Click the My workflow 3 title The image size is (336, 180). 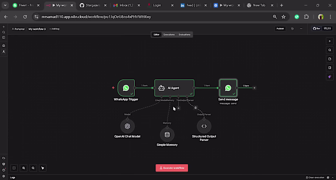point(37,29)
